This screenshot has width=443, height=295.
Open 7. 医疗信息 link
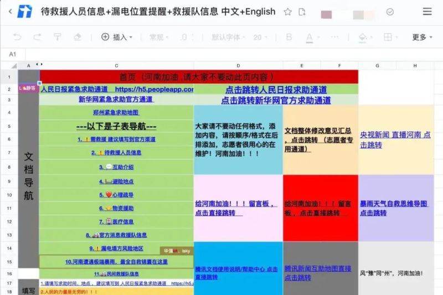tap(116, 221)
